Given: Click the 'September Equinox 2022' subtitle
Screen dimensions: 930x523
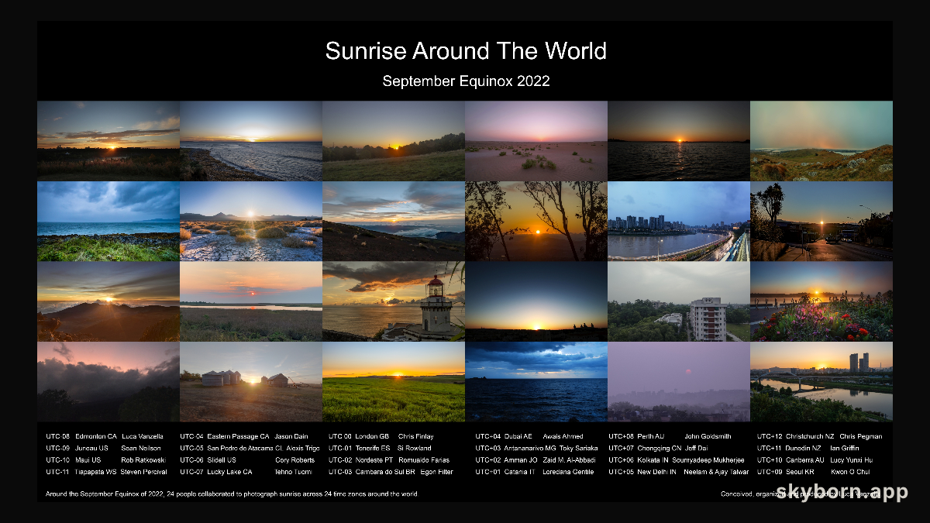Looking at the screenshot, I should click(466, 81).
